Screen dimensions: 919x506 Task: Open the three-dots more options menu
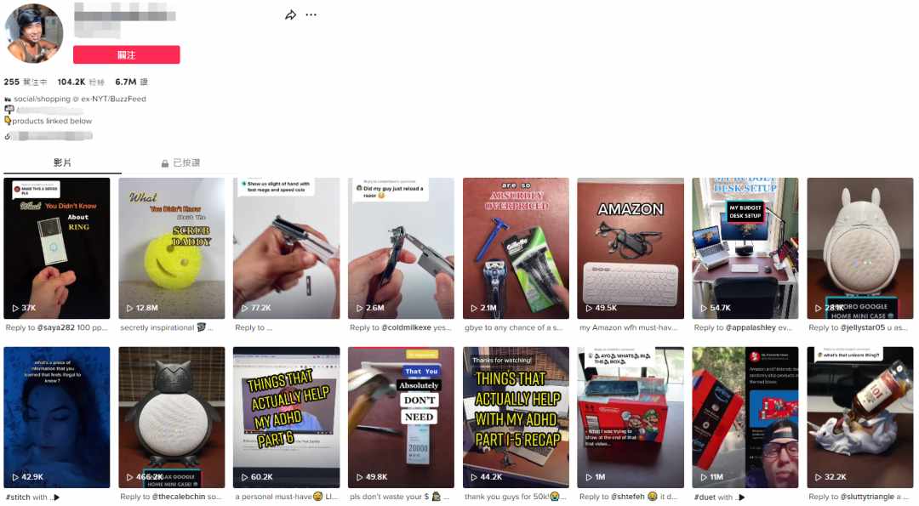(x=311, y=14)
